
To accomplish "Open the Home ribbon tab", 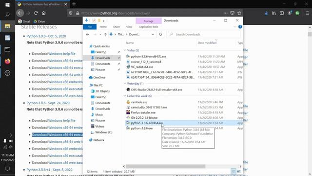I will coord(103,27).
